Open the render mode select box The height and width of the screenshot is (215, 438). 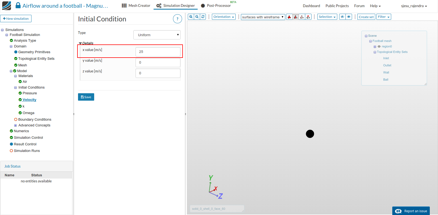pos(263,17)
